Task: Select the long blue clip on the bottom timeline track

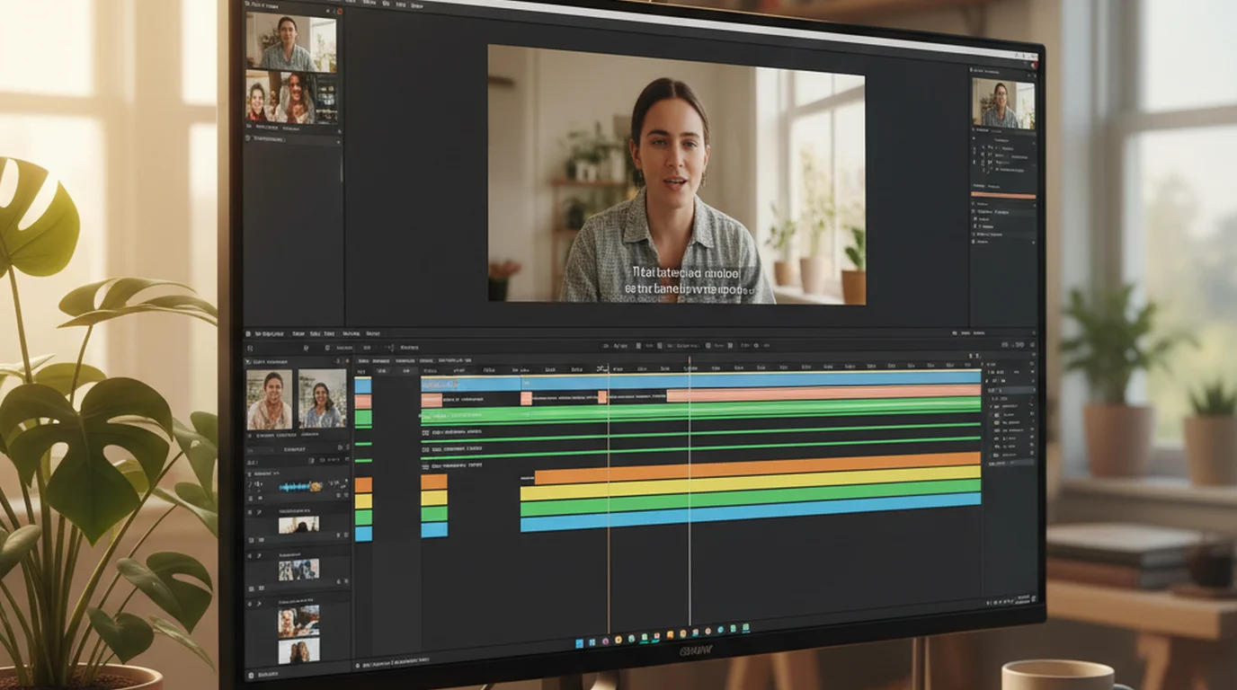Action: pos(750,513)
